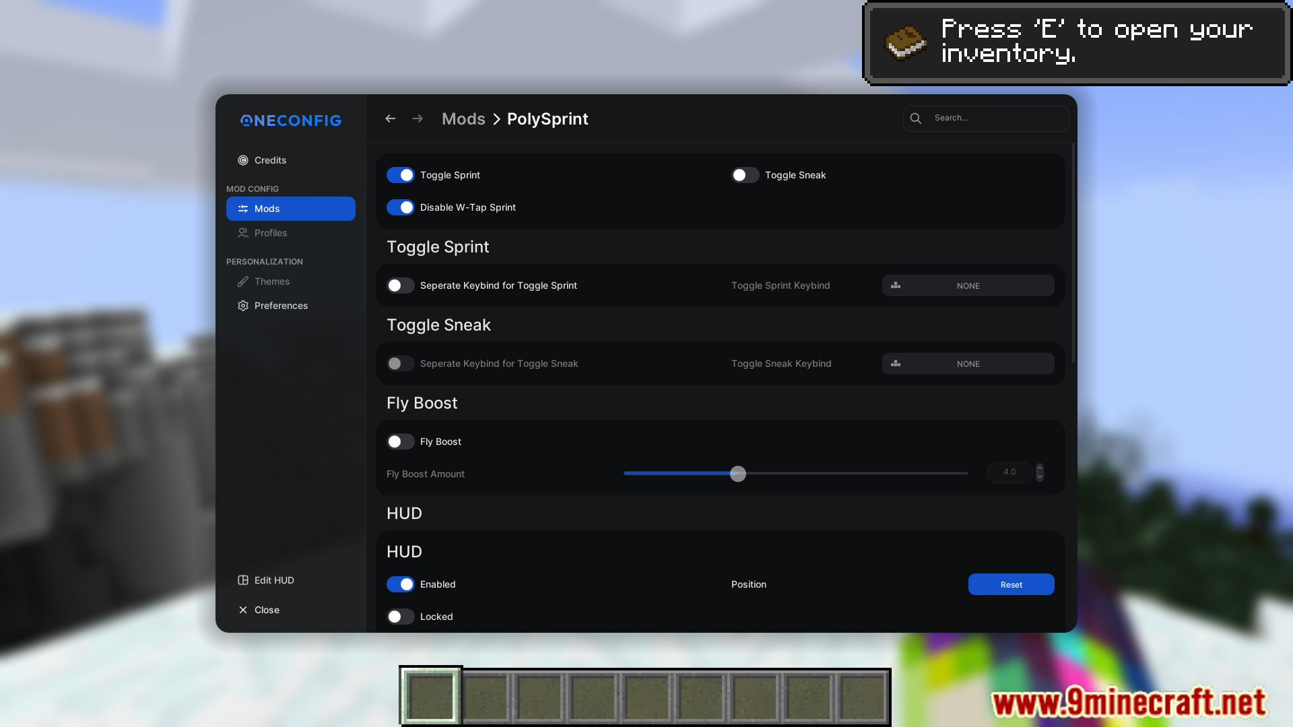The width and height of the screenshot is (1293, 727).
Task: Click the MOD CONFIG sidebar header
Action: coord(253,189)
